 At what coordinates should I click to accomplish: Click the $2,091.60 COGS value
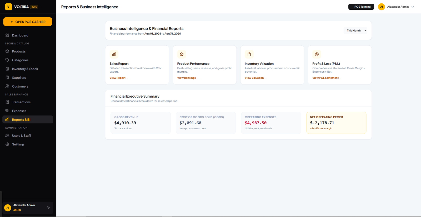click(x=191, y=123)
